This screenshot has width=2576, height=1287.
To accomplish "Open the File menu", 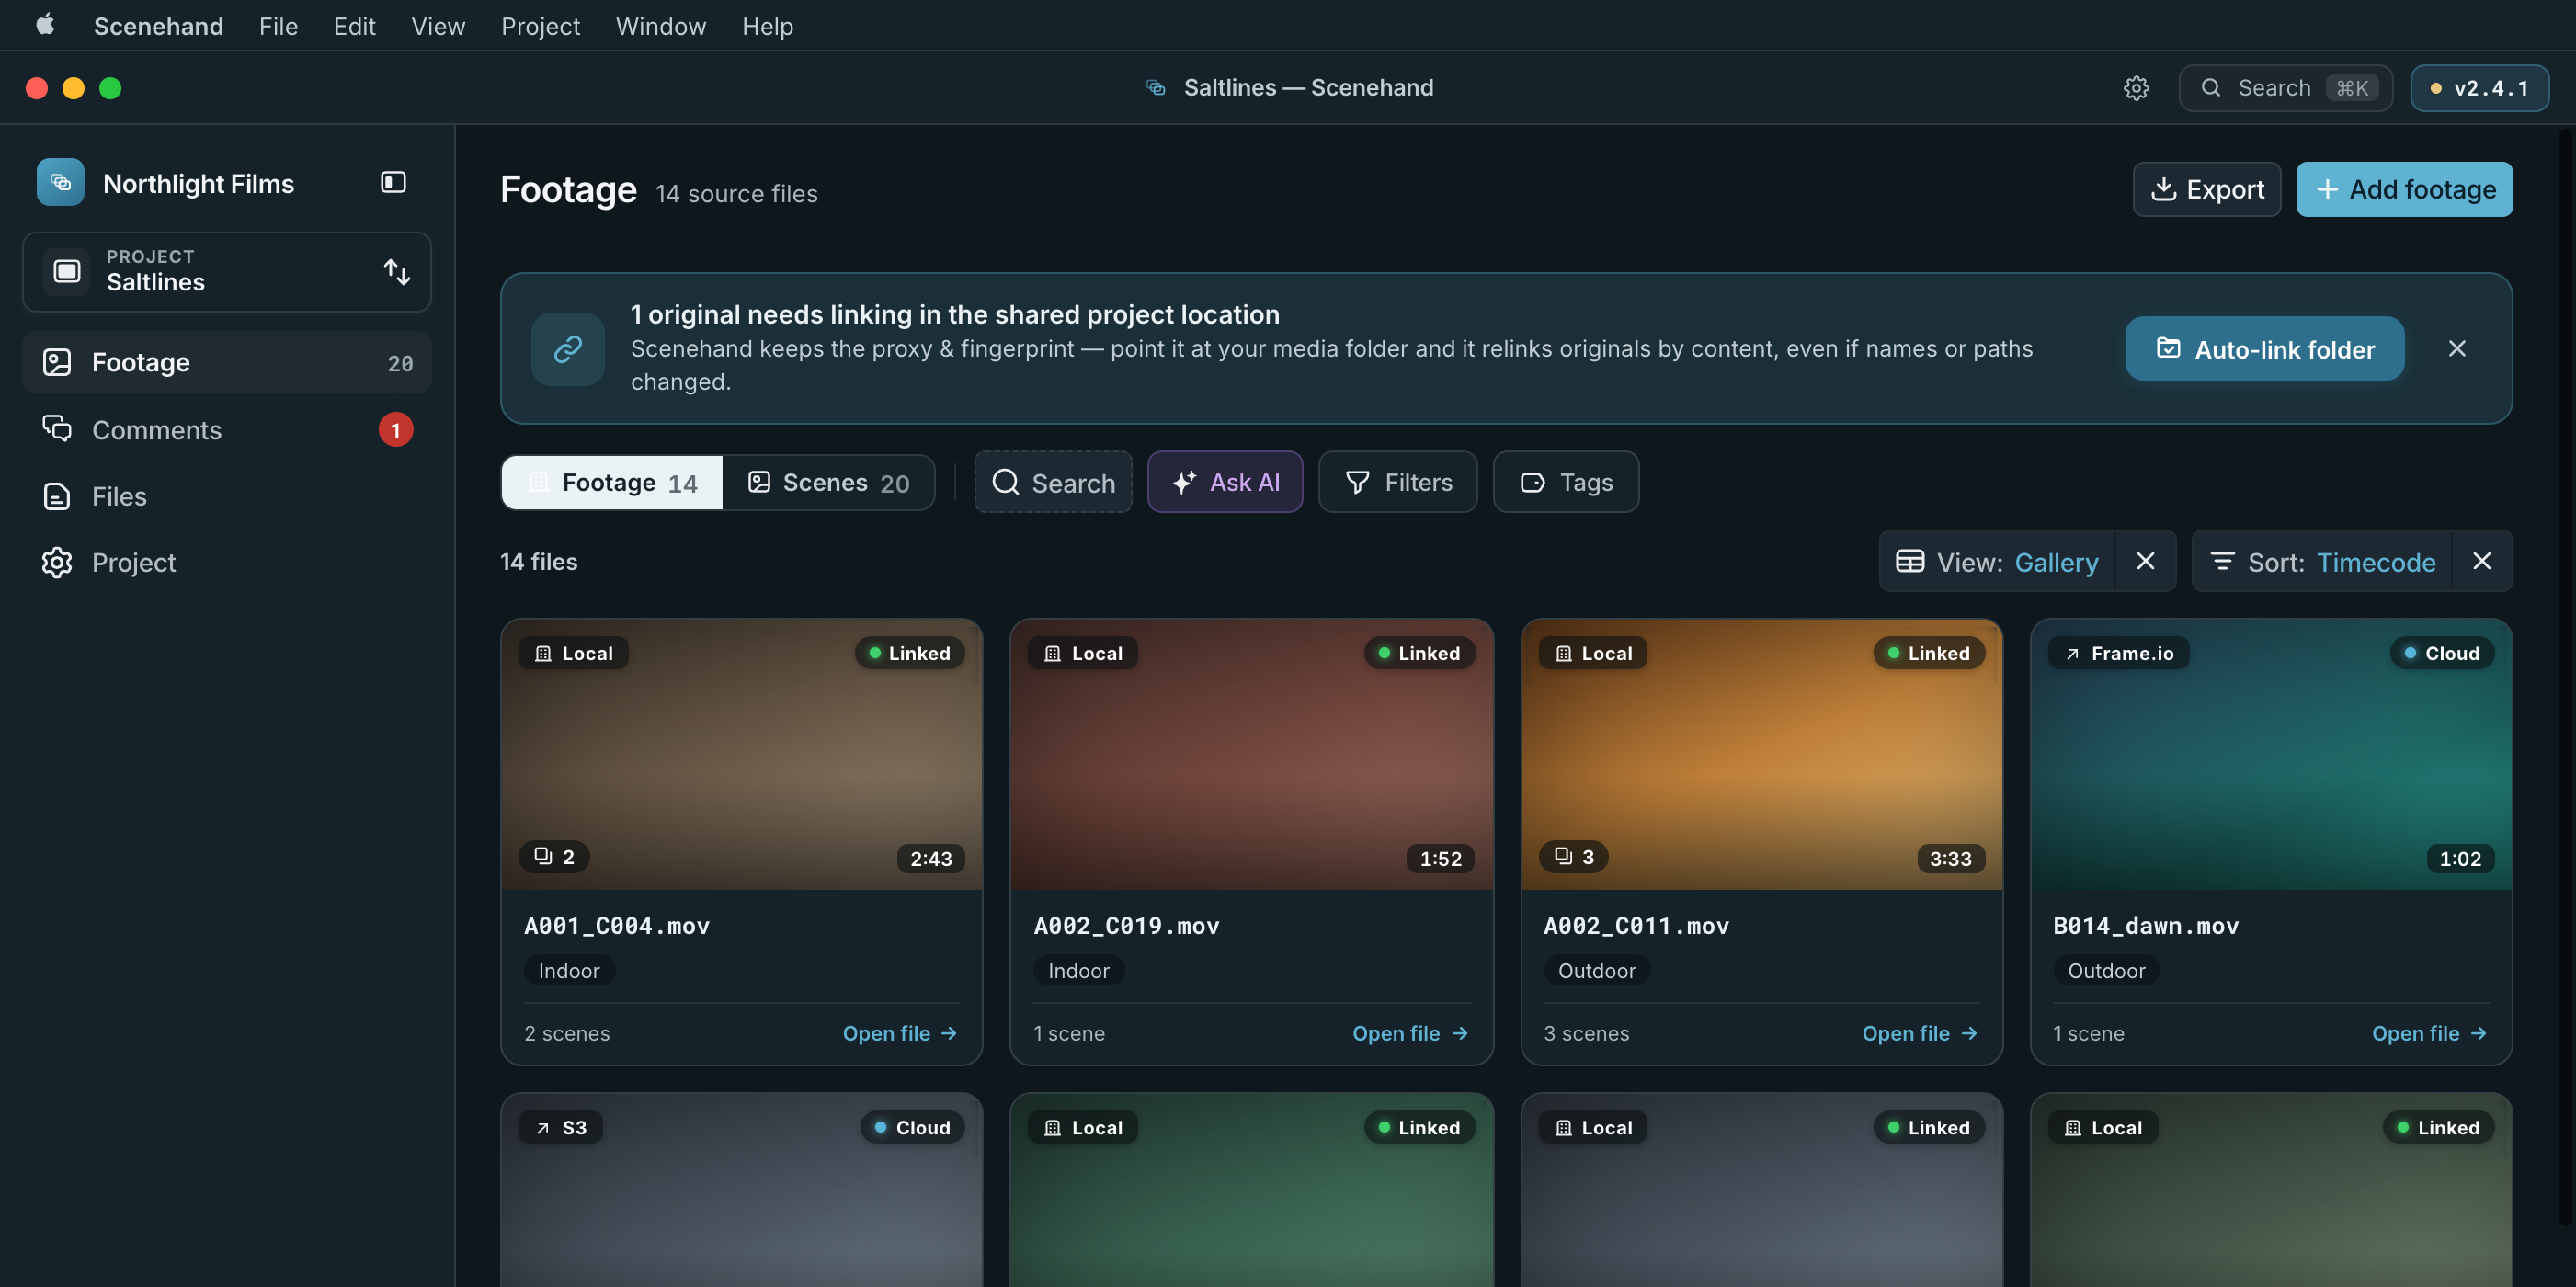I will 278,26.
